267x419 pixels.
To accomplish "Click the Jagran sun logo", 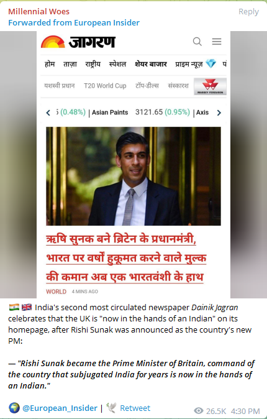I will tap(53, 42).
